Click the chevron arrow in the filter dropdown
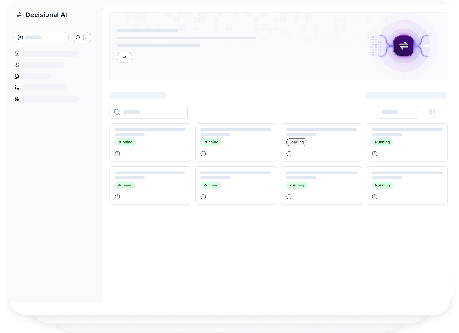 (412, 112)
